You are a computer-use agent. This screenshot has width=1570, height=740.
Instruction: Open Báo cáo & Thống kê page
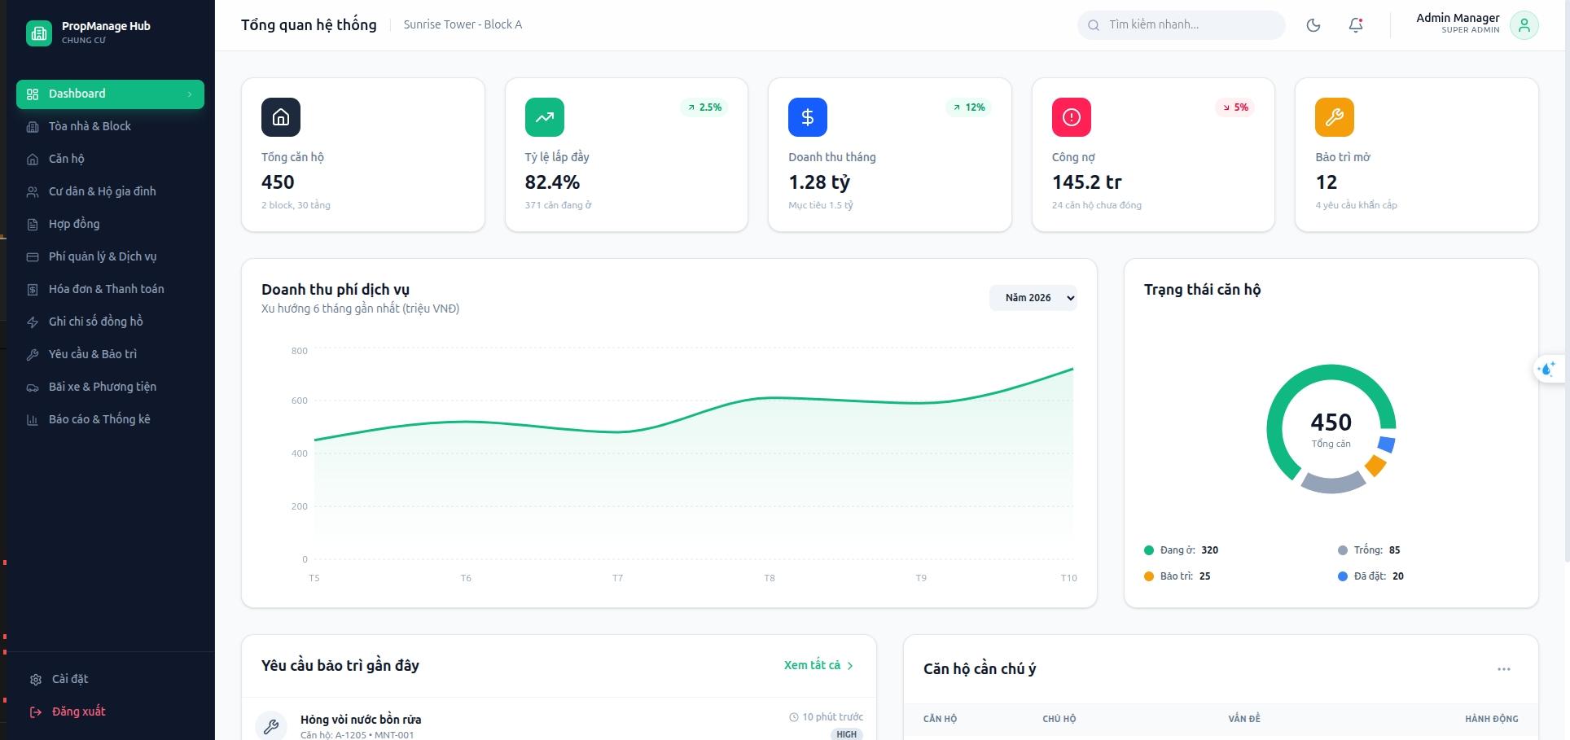click(x=99, y=419)
